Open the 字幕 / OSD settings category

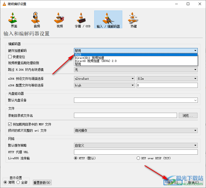[82, 20]
